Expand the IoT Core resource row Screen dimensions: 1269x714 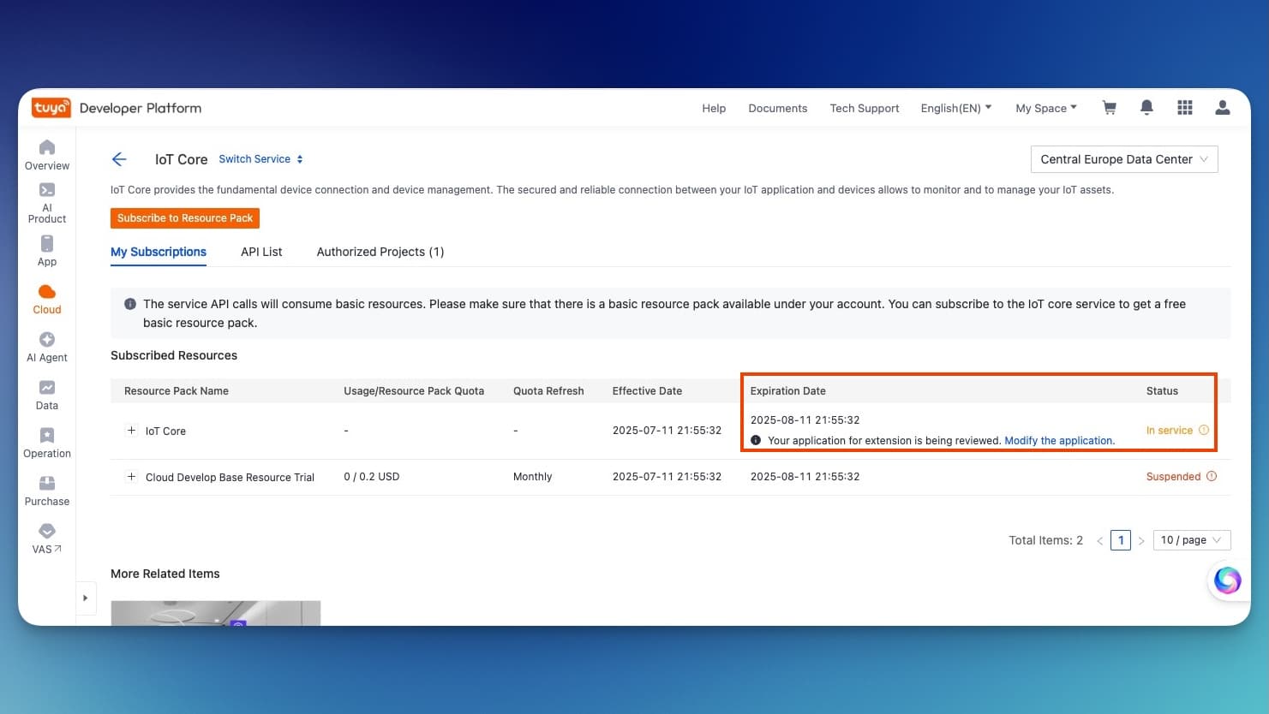pos(131,431)
